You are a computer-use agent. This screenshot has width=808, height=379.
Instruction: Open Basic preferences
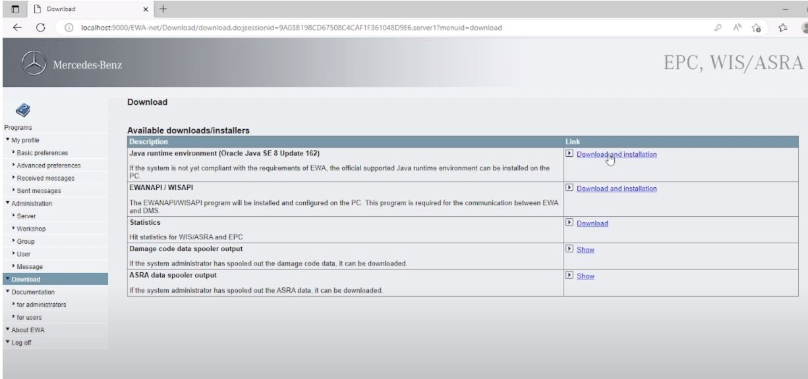[42, 153]
